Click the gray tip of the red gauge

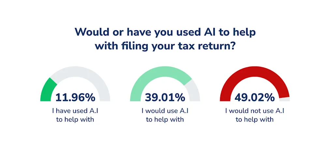285,99
